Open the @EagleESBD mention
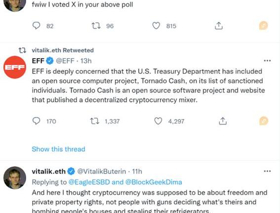The image size is (280, 213). 89,182
